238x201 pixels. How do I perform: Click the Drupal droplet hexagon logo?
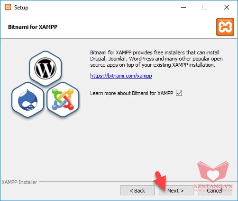pyautogui.click(x=28, y=100)
